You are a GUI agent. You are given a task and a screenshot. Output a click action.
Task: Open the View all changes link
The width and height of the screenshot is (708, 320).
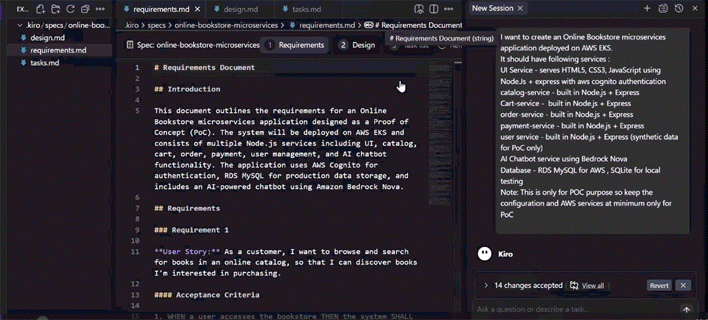click(593, 286)
